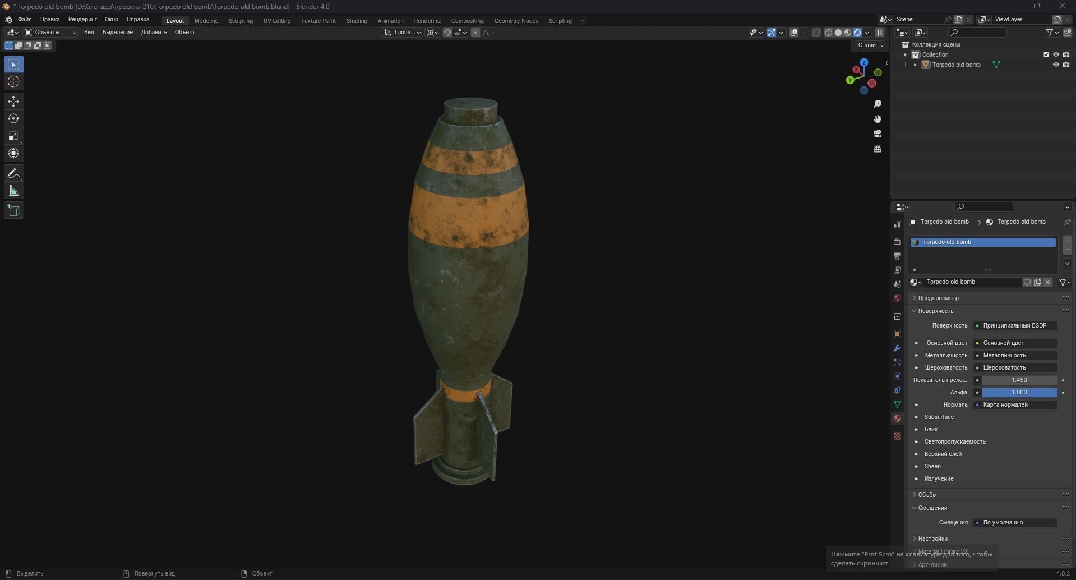
Task: Switch perspective/orthographic with the grid icon
Action: click(878, 149)
